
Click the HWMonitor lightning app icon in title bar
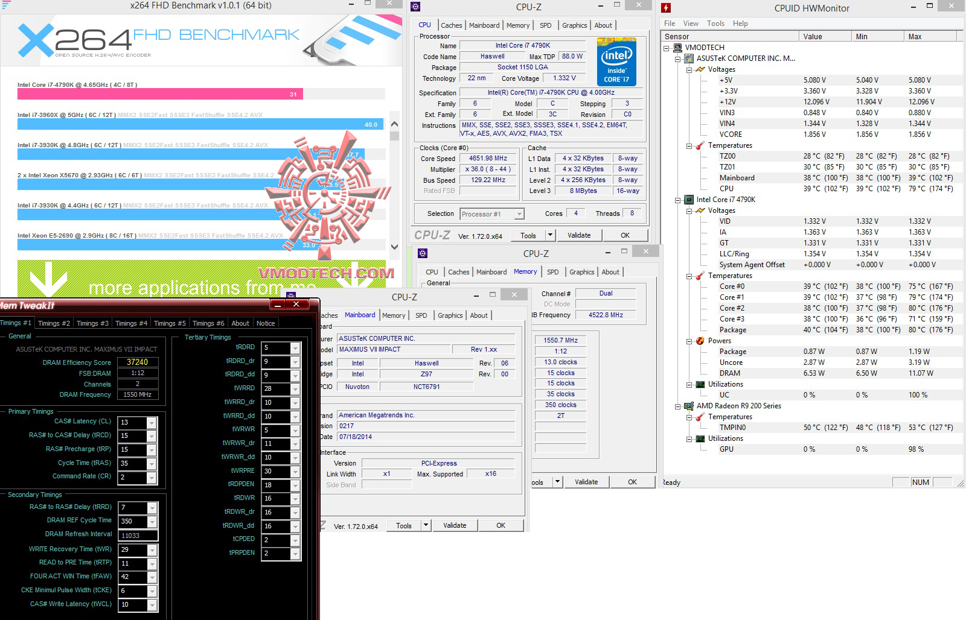666,8
